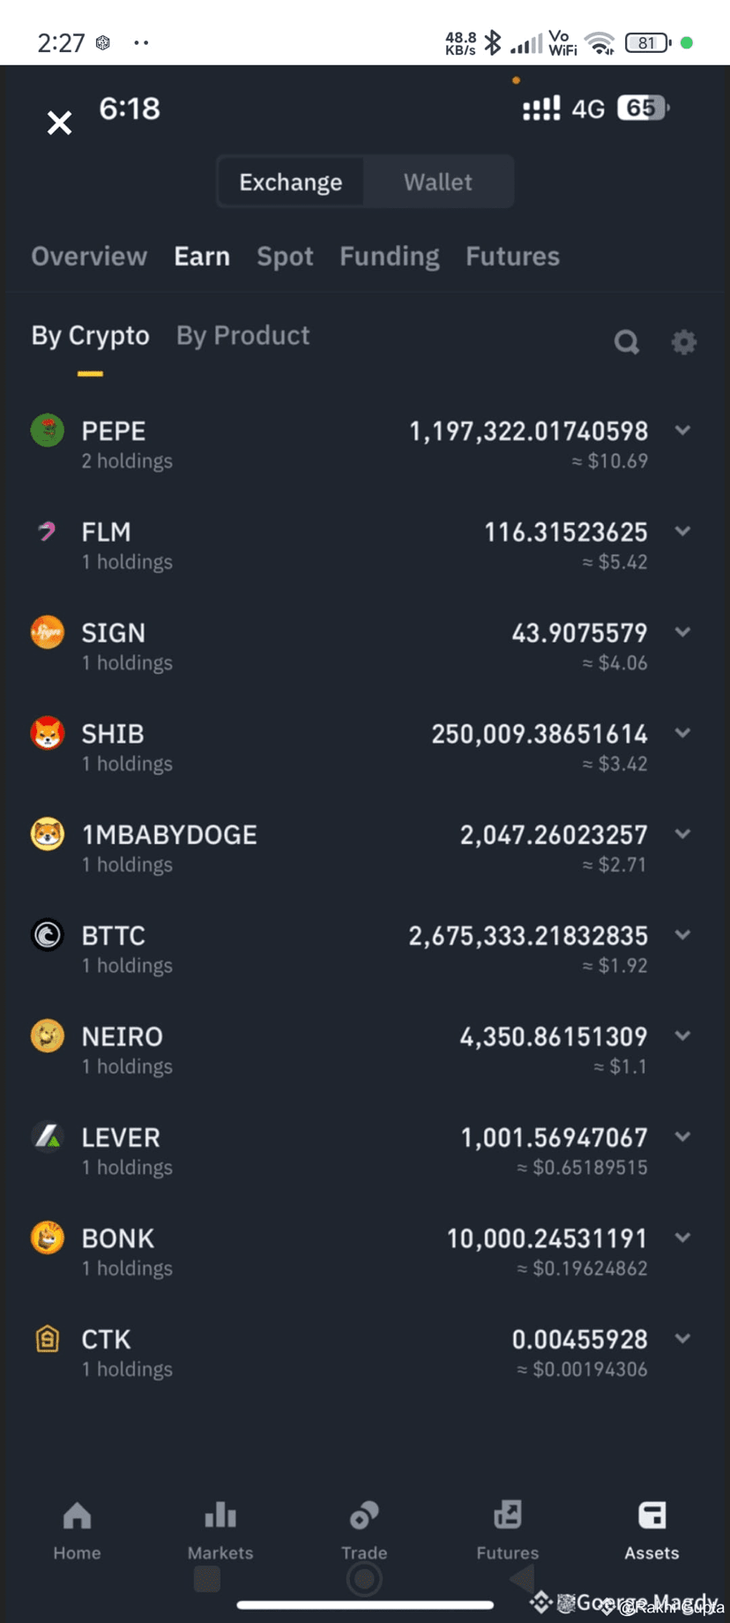Open Futures icon in bottom navigation

tap(508, 1515)
